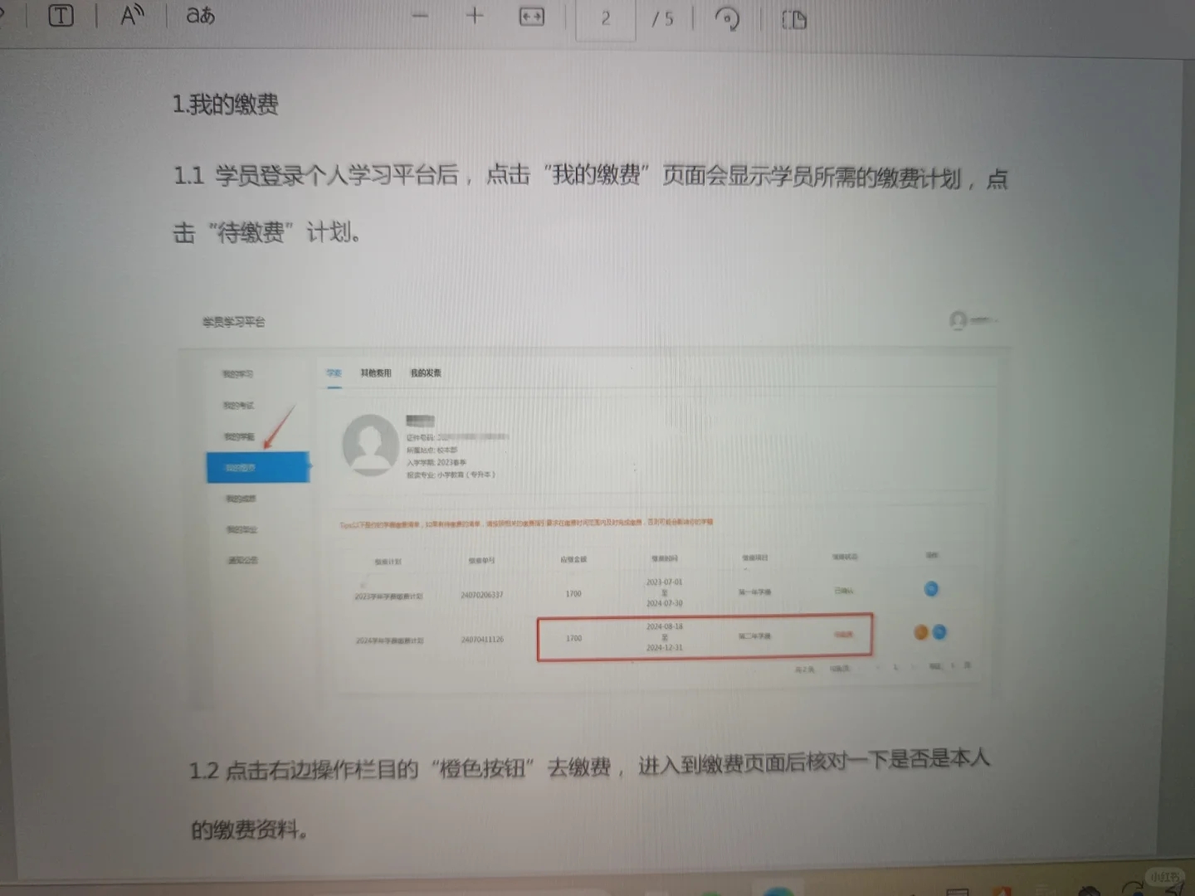
Task: Activate the Read aloud icon
Action: pyautogui.click(x=132, y=15)
